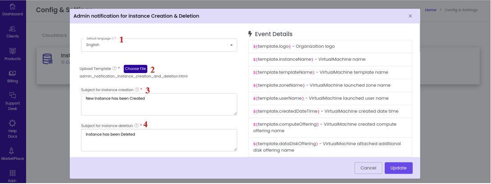Select the ${template.computeOffering} row
This screenshot has width=491, height=184.
coord(330,128)
